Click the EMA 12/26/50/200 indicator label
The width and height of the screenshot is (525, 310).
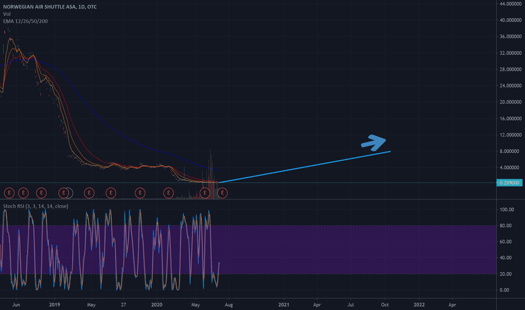pyautogui.click(x=25, y=21)
